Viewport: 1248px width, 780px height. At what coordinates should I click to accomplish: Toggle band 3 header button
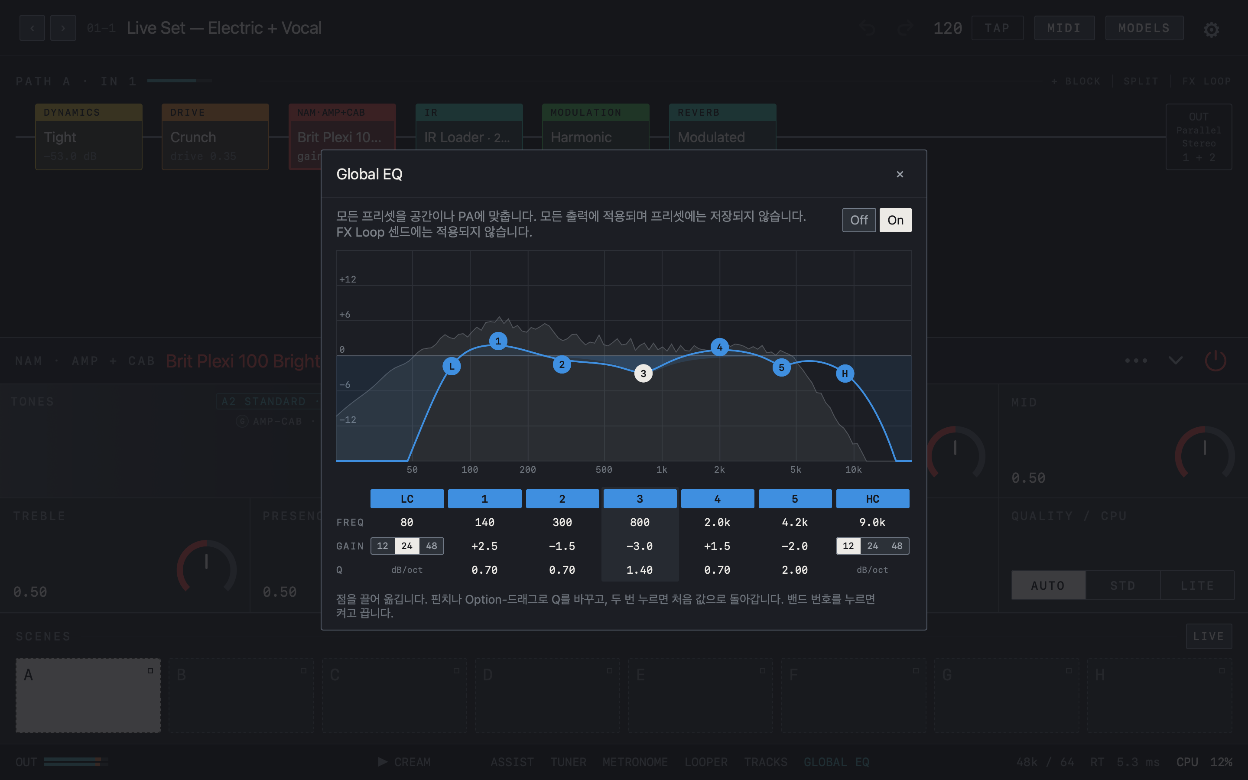pos(640,499)
